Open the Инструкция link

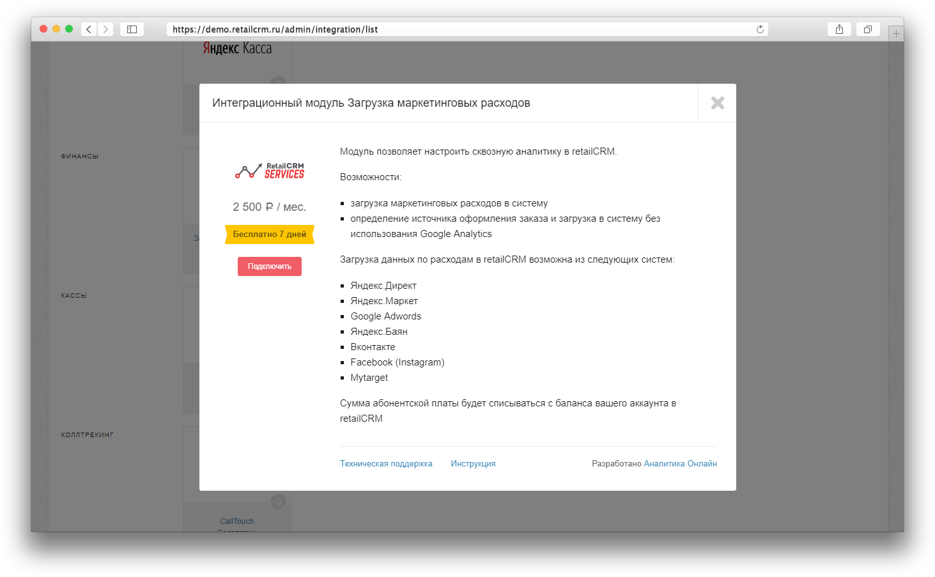[473, 464]
